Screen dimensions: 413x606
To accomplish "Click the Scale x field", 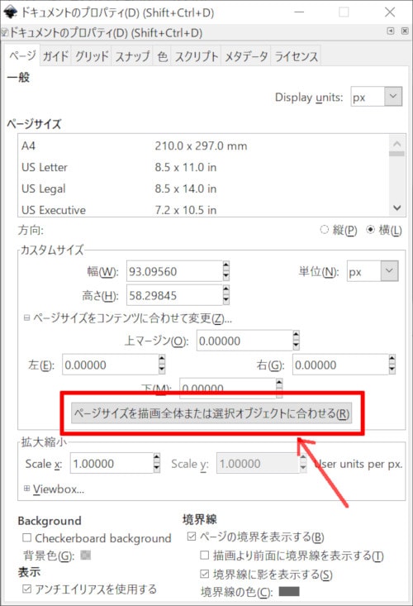I will pos(112,463).
